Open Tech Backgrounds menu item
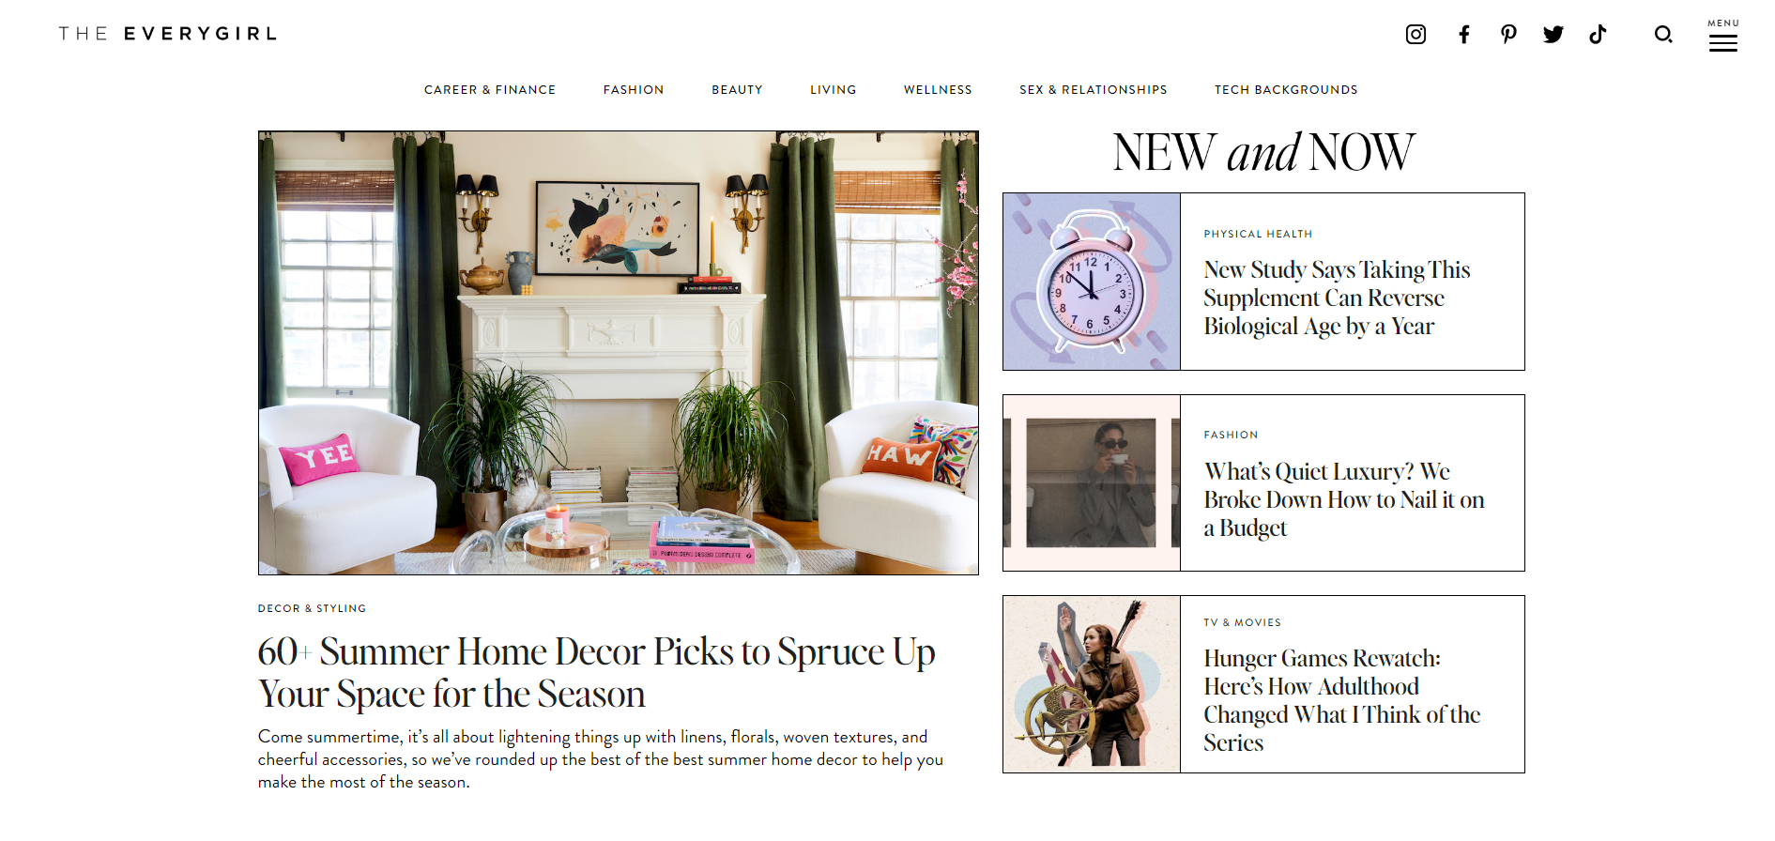This screenshot has width=1775, height=841. (x=1286, y=90)
